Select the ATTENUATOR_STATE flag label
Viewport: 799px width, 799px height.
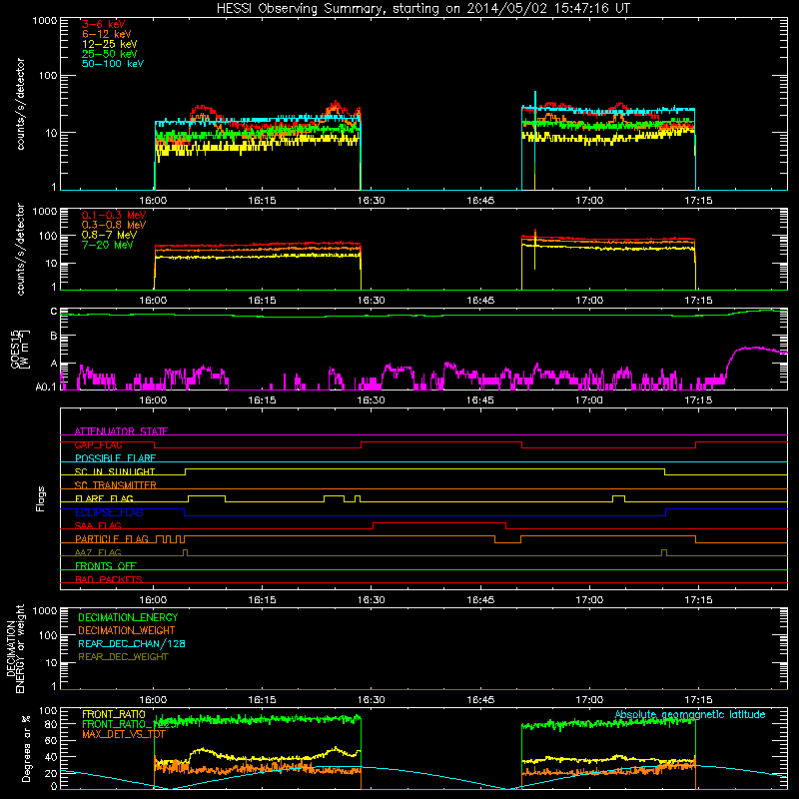click(121, 431)
